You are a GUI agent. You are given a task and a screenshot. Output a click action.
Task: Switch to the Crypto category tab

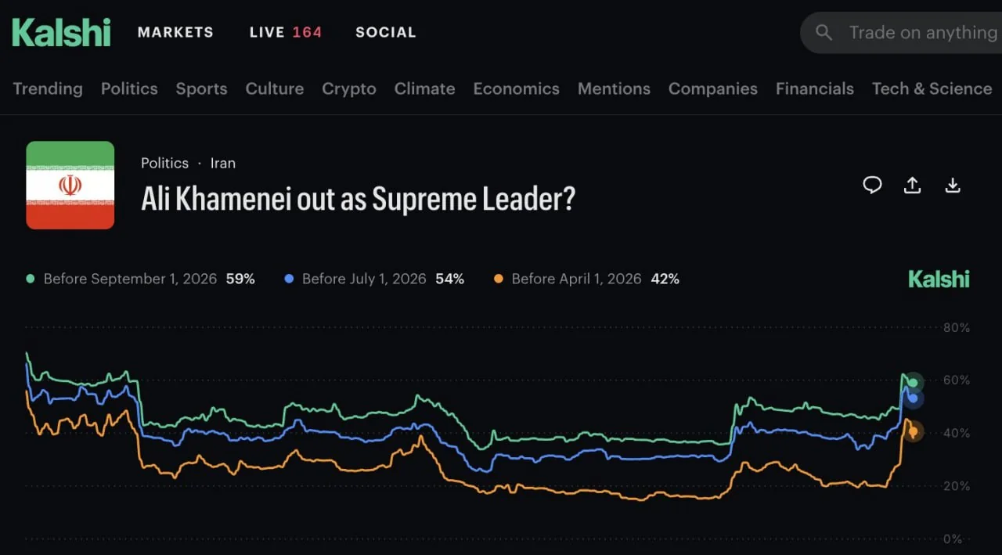(x=349, y=88)
